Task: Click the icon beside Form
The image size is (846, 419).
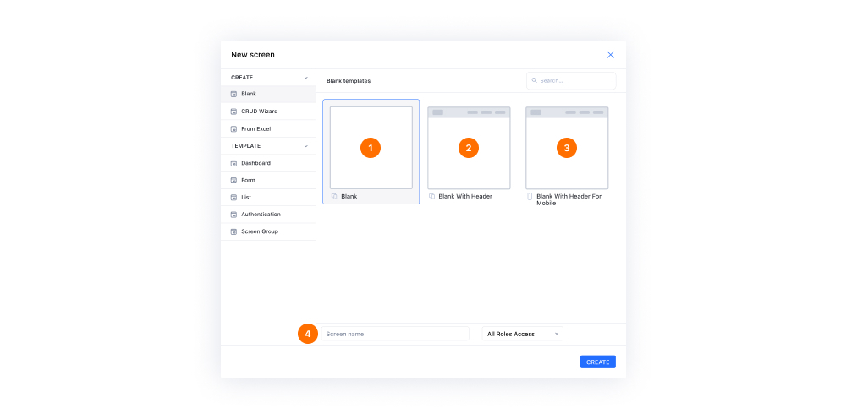Action: click(x=233, y=181)
